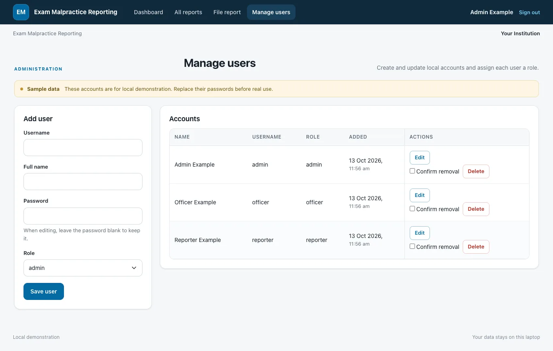Edit the Admin Example account
Viewport: 553px width, 351px height.
tap(420, 158)
